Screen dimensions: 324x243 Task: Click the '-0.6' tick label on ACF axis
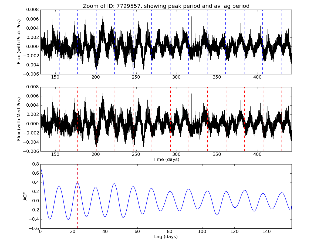pyautogui.click(x=33, y=228)
